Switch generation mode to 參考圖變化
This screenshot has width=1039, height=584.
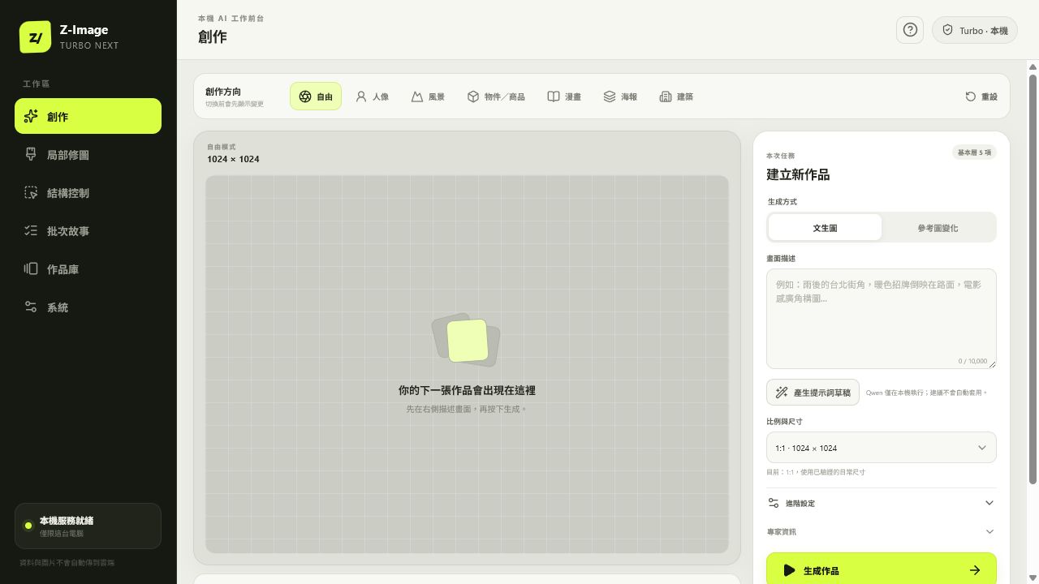coord(938,228)
